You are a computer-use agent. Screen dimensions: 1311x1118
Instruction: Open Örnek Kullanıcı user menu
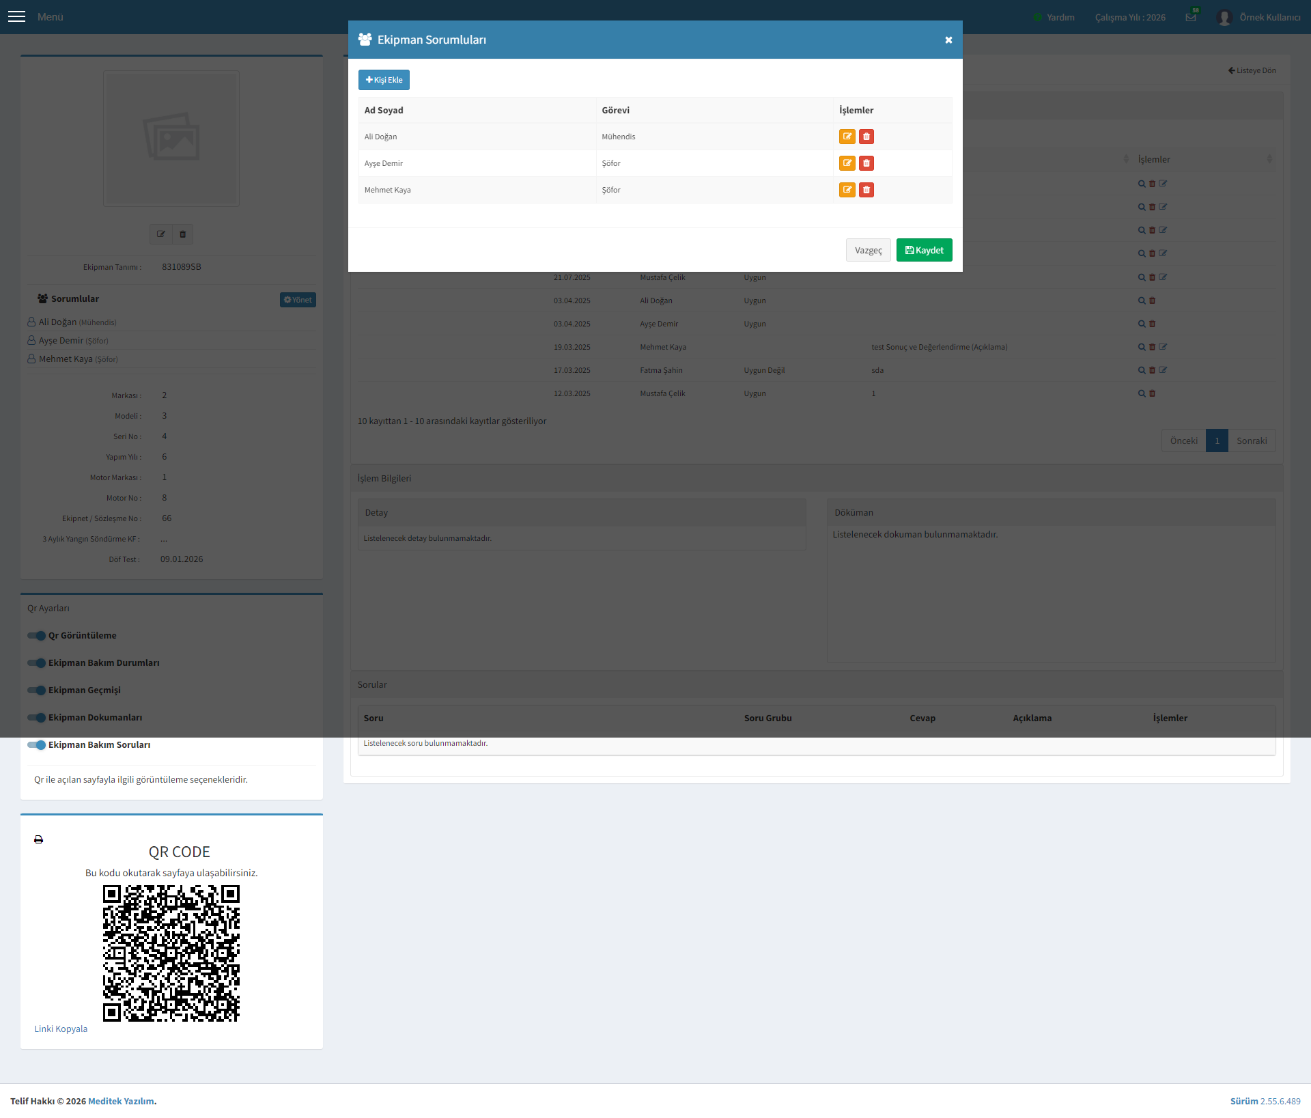pos(1259,17)
